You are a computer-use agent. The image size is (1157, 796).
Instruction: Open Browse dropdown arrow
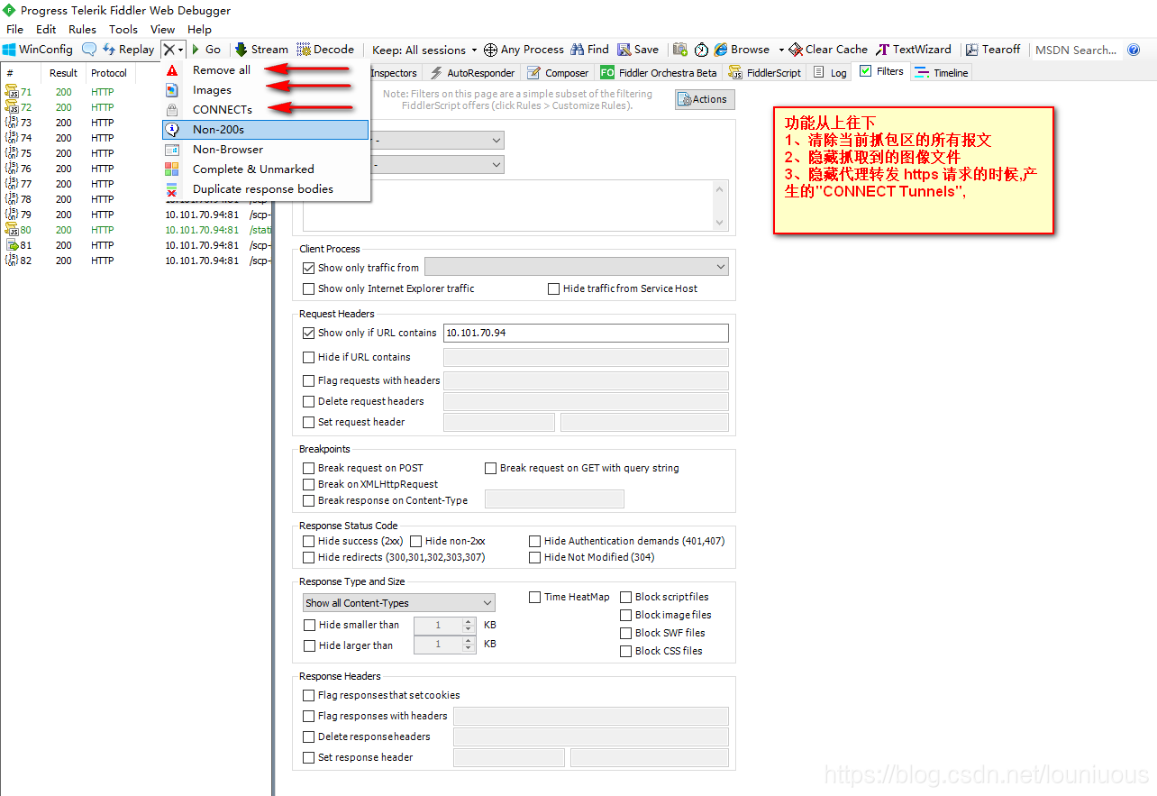(x=780, y=50)
